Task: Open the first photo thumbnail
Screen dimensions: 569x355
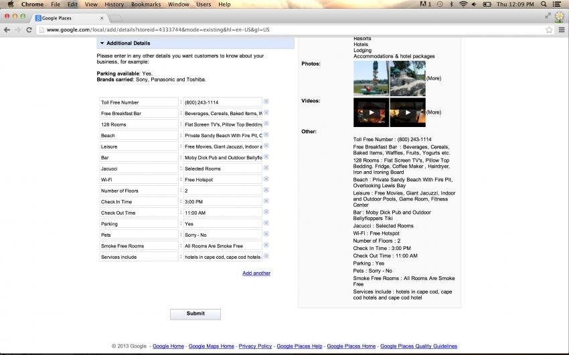Action: (x=371, y=78)
